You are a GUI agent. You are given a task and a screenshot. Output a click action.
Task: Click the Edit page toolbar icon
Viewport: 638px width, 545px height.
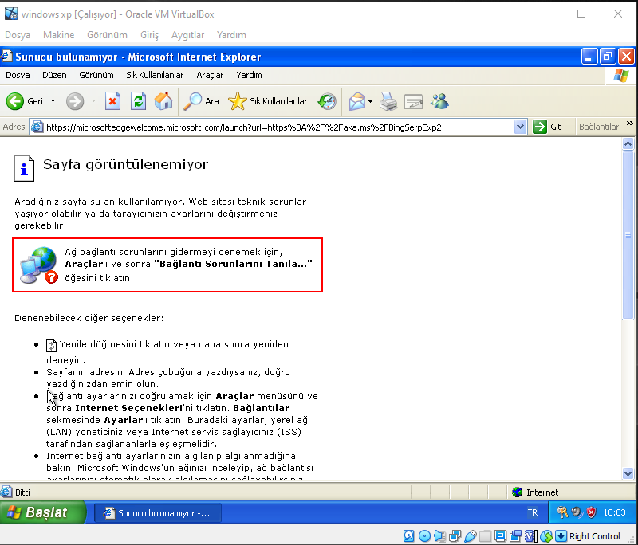(414, 101)
